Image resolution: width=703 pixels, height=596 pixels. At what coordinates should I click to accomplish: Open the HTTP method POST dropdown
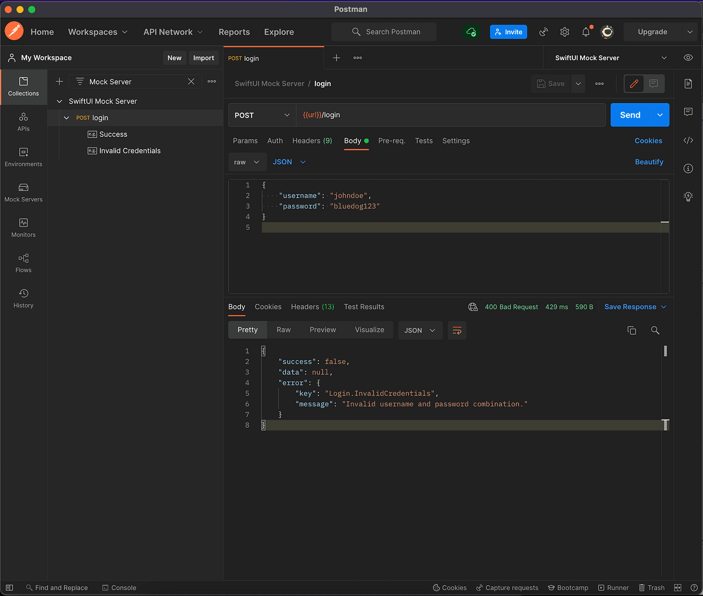[262, 115]
